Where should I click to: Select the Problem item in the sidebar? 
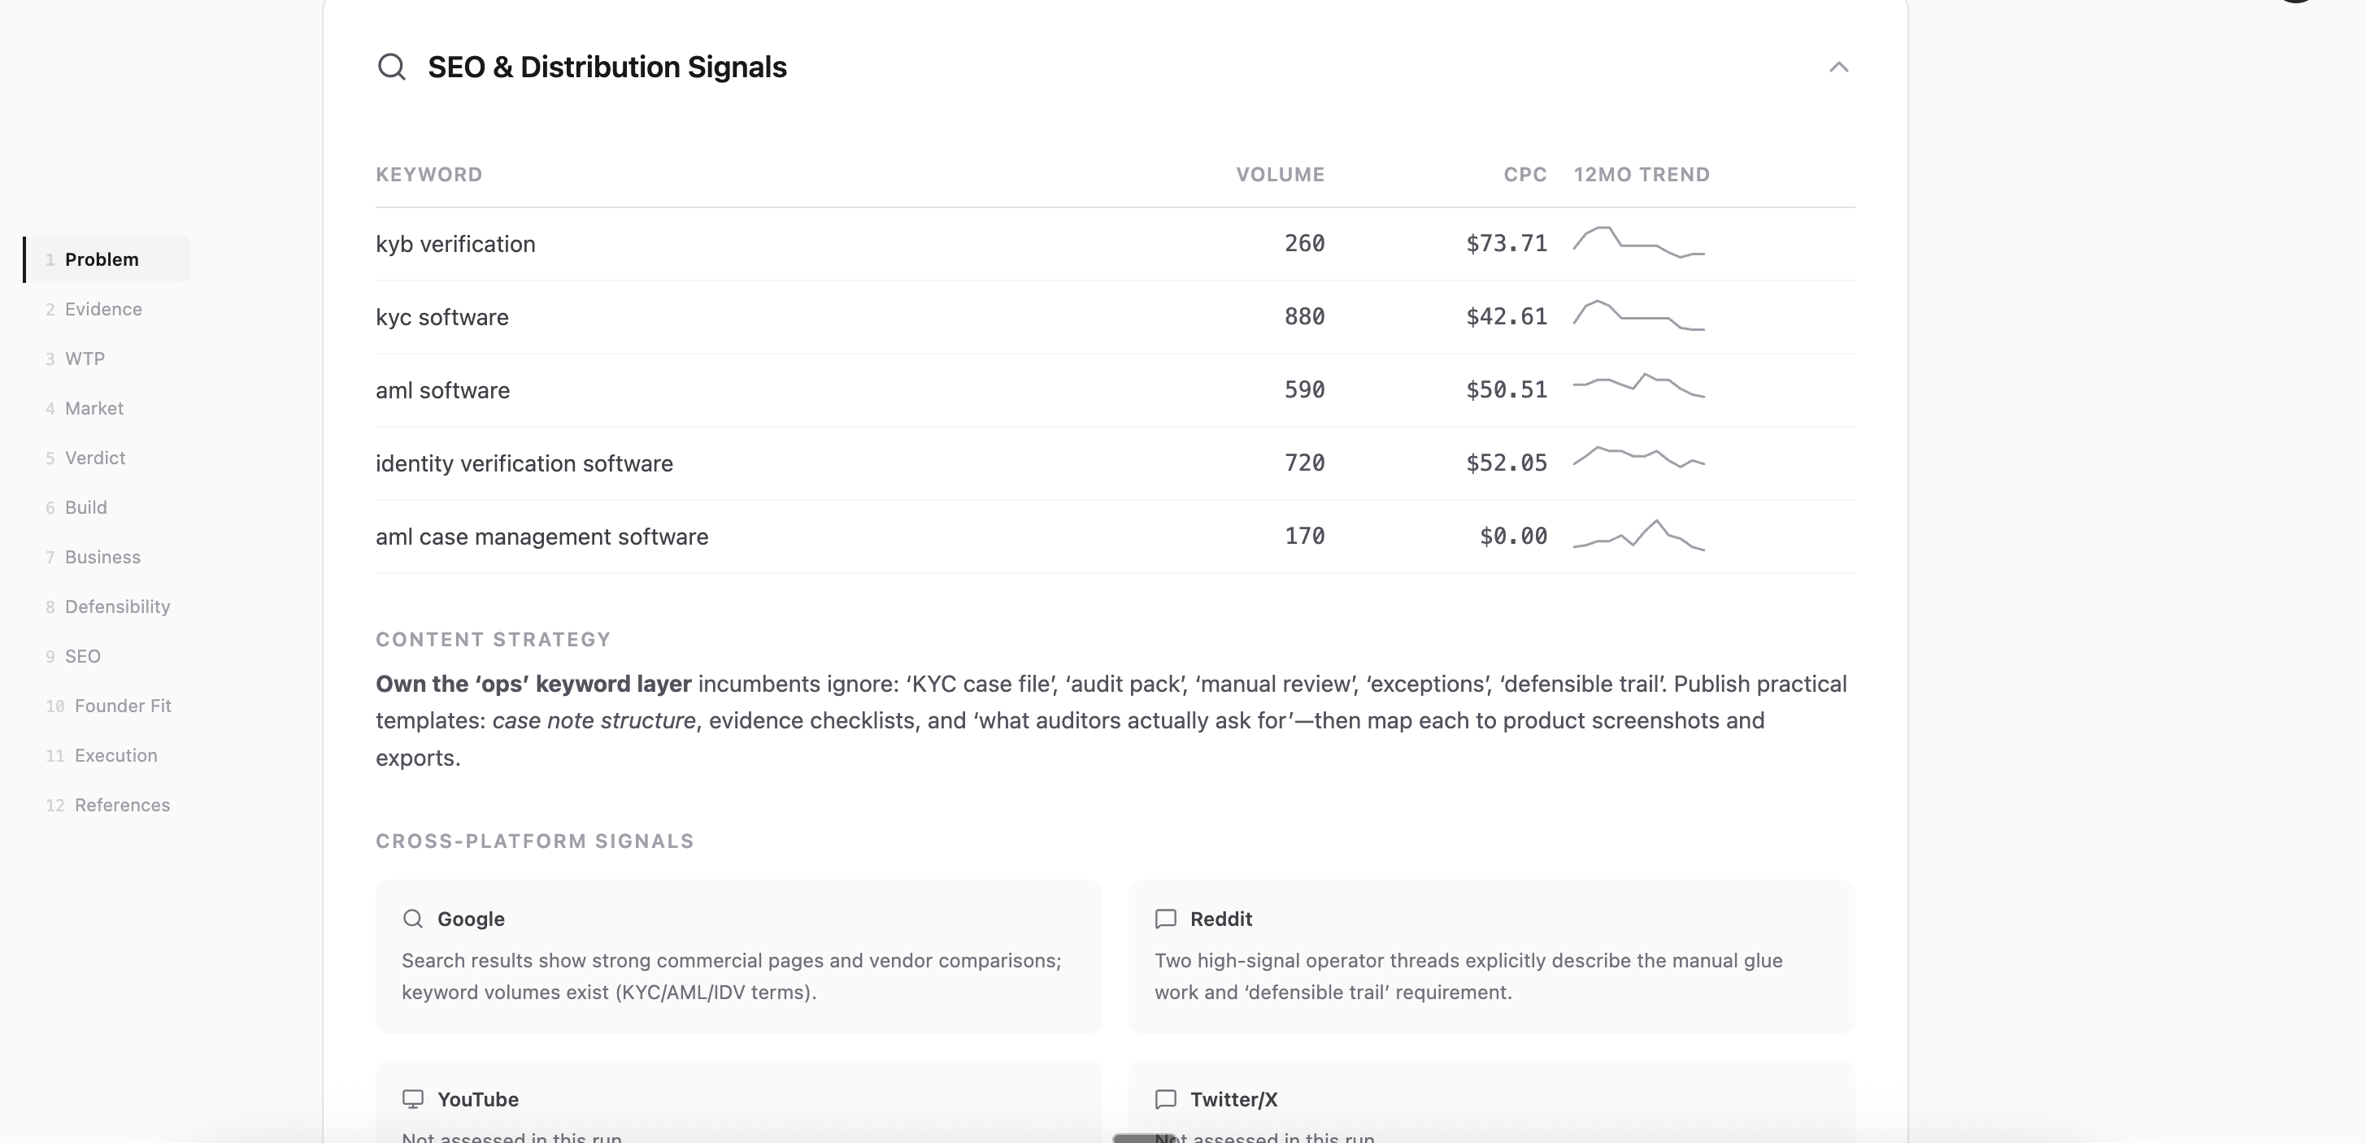(102, 259)
